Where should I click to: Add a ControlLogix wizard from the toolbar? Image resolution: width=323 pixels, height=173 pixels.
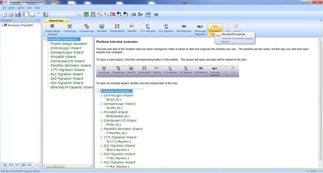point(70,28)
